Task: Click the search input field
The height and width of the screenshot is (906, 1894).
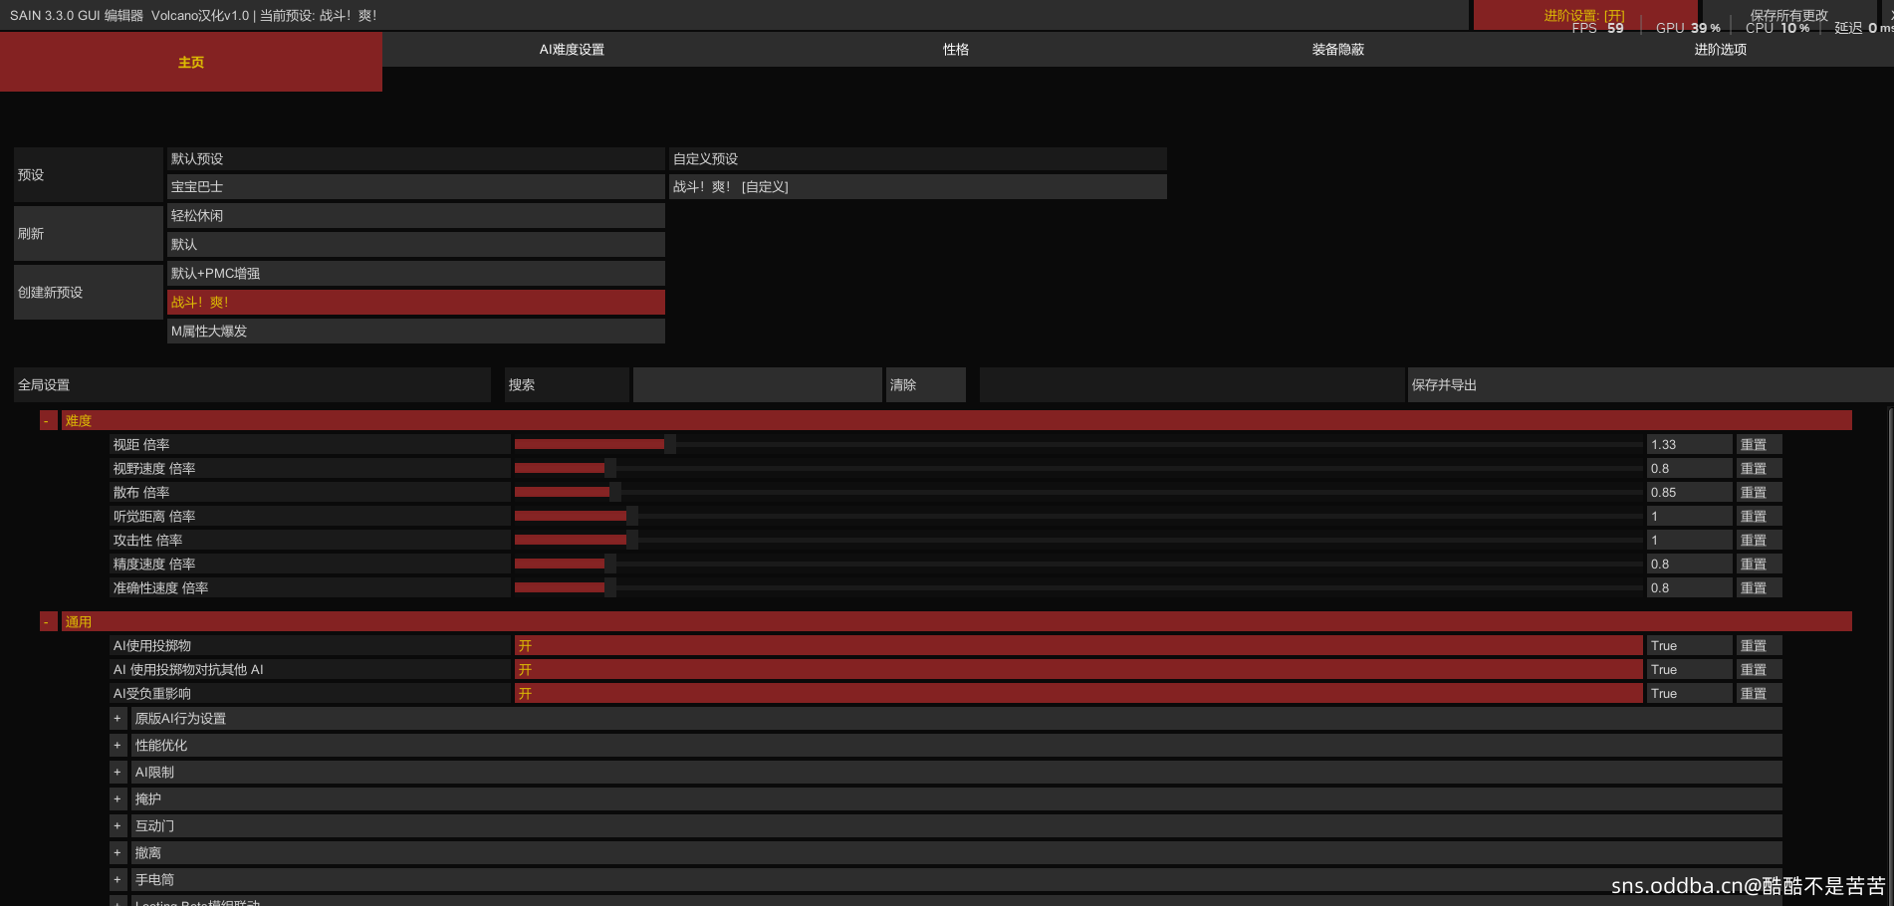Action: pos(757,385)
